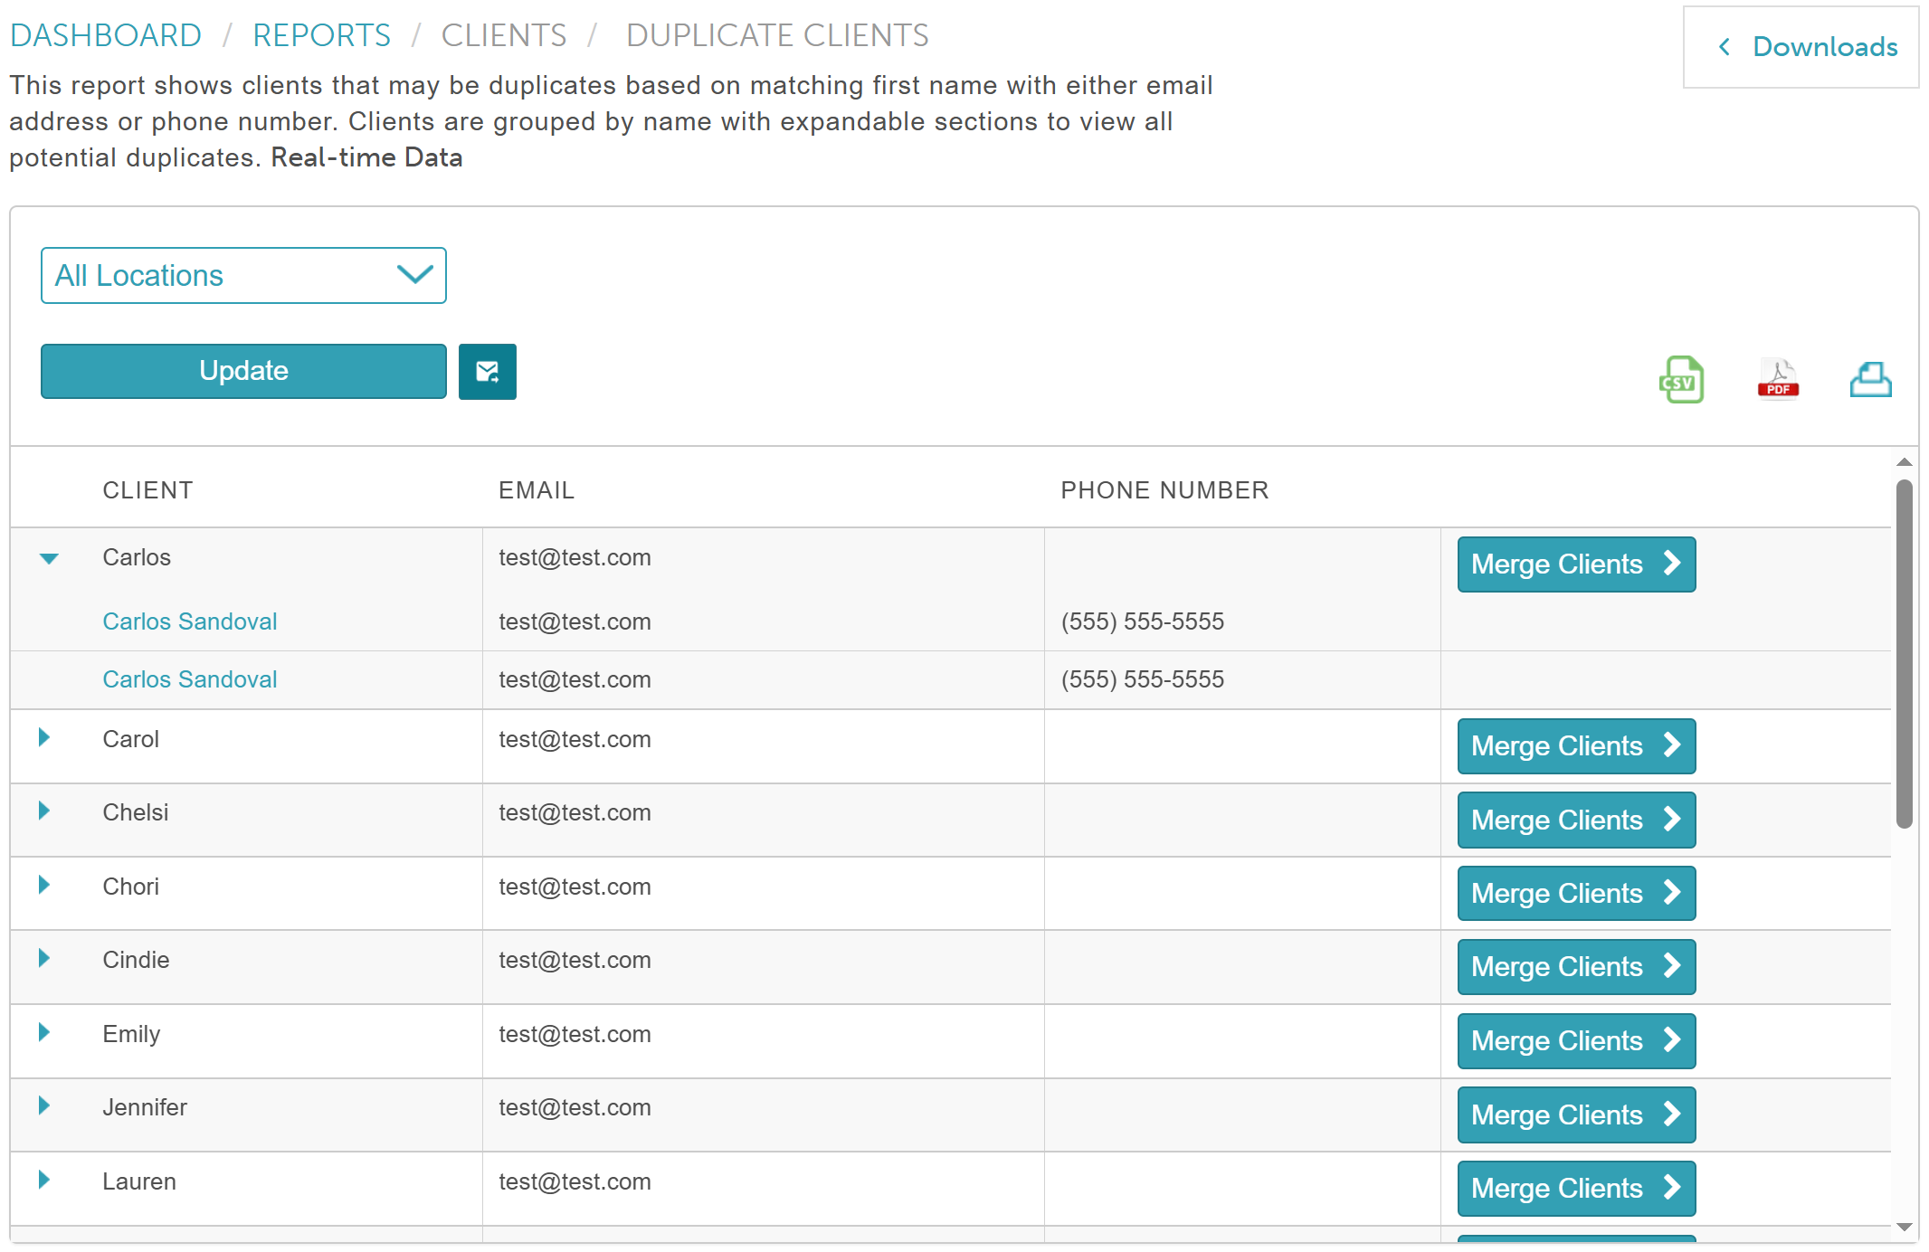Viewport: 1929px width, 1252px height.
Task: Open first Carlos Sandoval client link
Action: [x=189, y=621]
